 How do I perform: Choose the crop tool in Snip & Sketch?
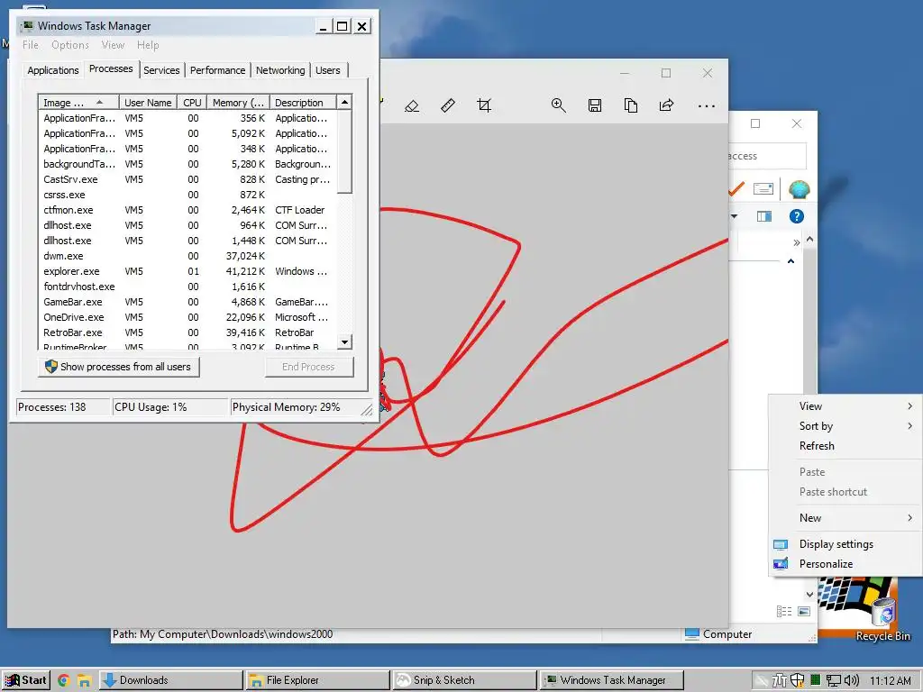tap(484, 106)
